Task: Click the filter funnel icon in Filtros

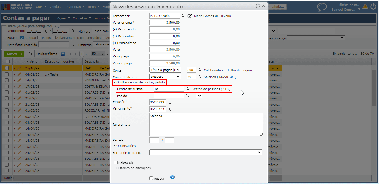Action: (56, 26)
